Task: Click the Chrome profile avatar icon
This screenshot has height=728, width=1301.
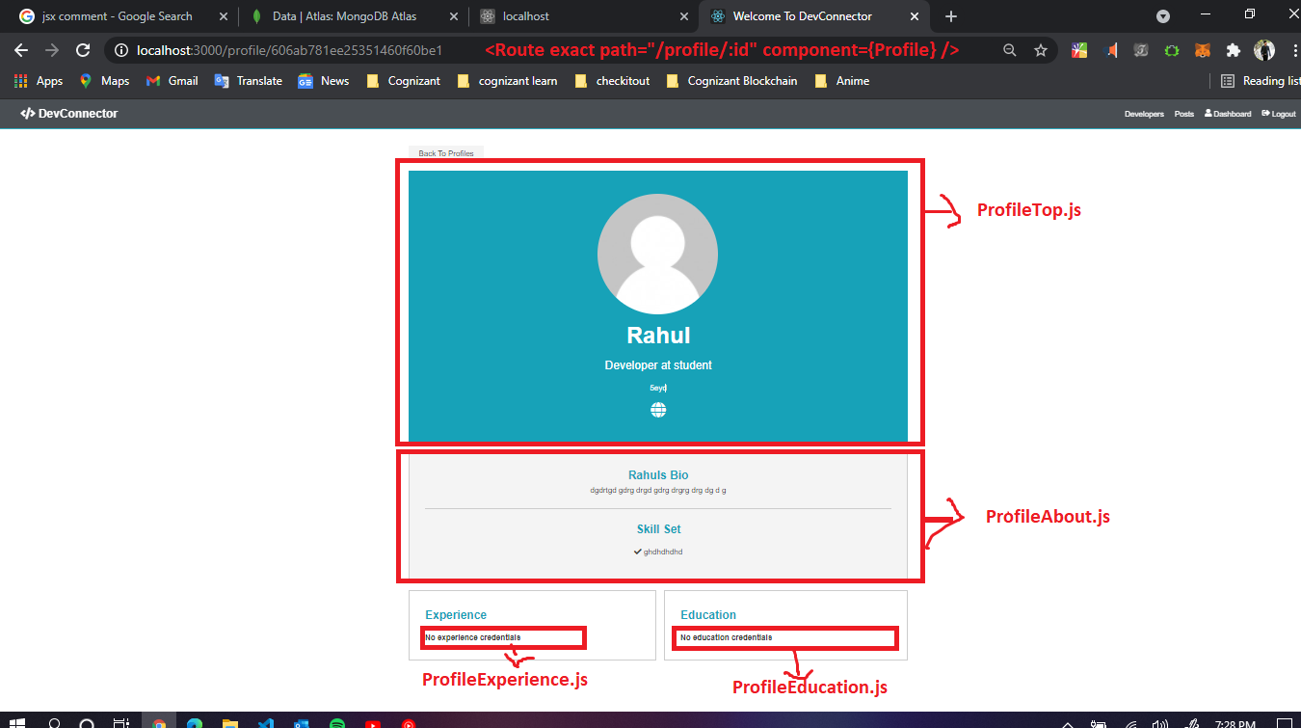Action: point(1263,49)
